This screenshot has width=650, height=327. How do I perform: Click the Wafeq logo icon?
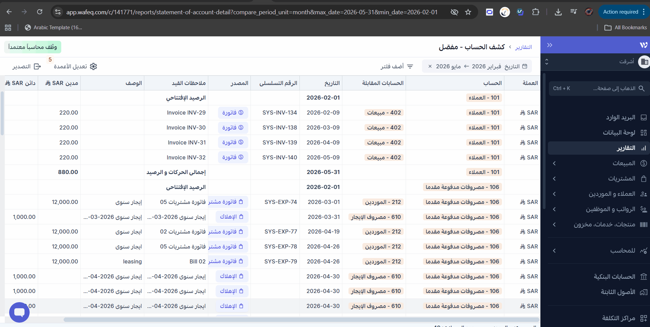643,45
